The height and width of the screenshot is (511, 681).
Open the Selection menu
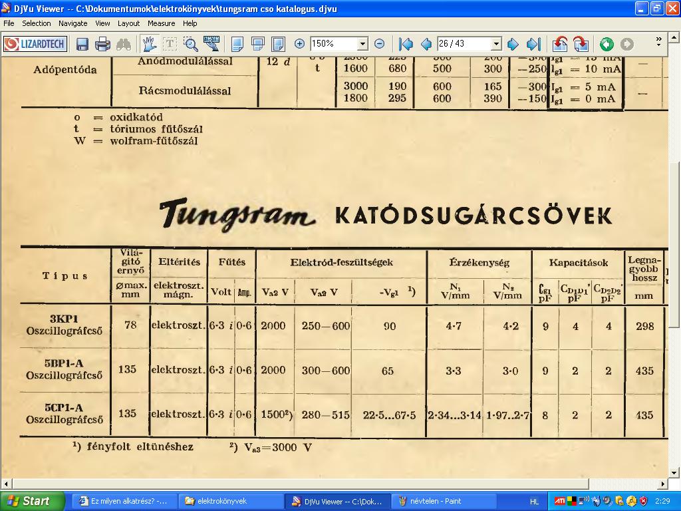pyautogui.click(x=37, y=23)
